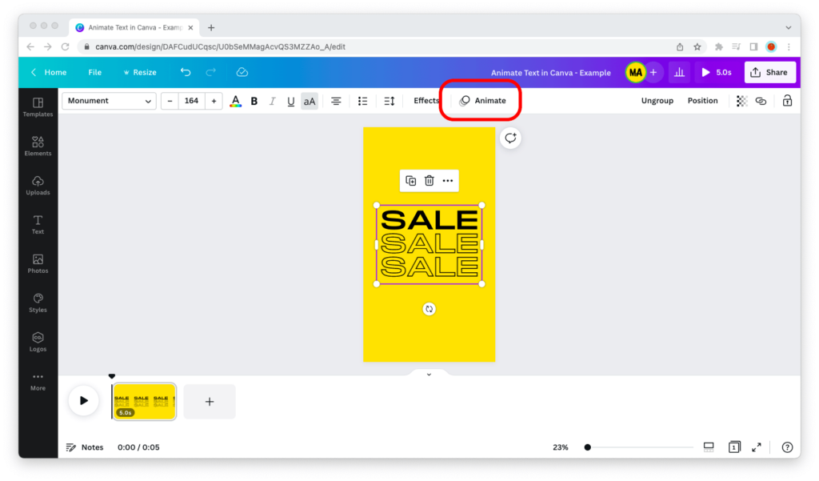Open a new browser tab

pyautogui.click(x=211, y=28)
